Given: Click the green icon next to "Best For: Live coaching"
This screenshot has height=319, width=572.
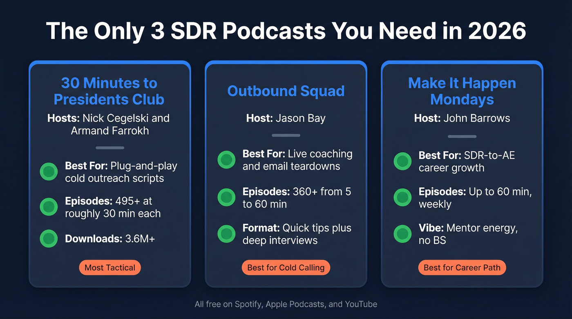Looking at the screenshot, I should coord(226,160).
